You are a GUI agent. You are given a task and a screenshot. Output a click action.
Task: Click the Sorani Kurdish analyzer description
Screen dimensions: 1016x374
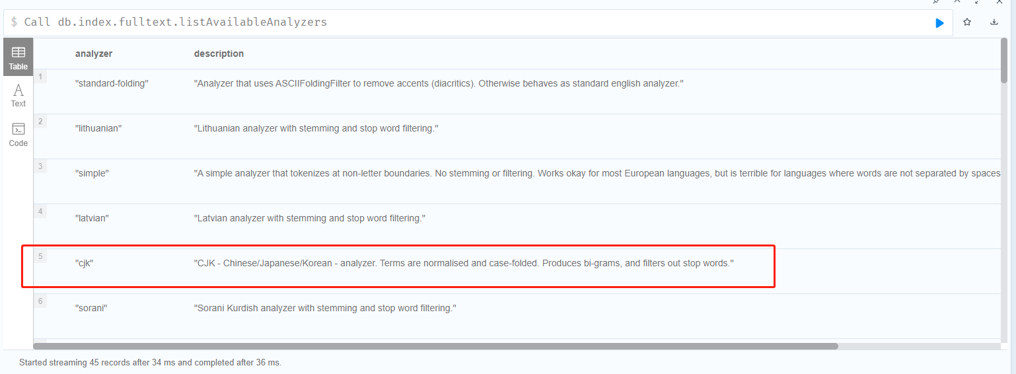tap(325, 308)
